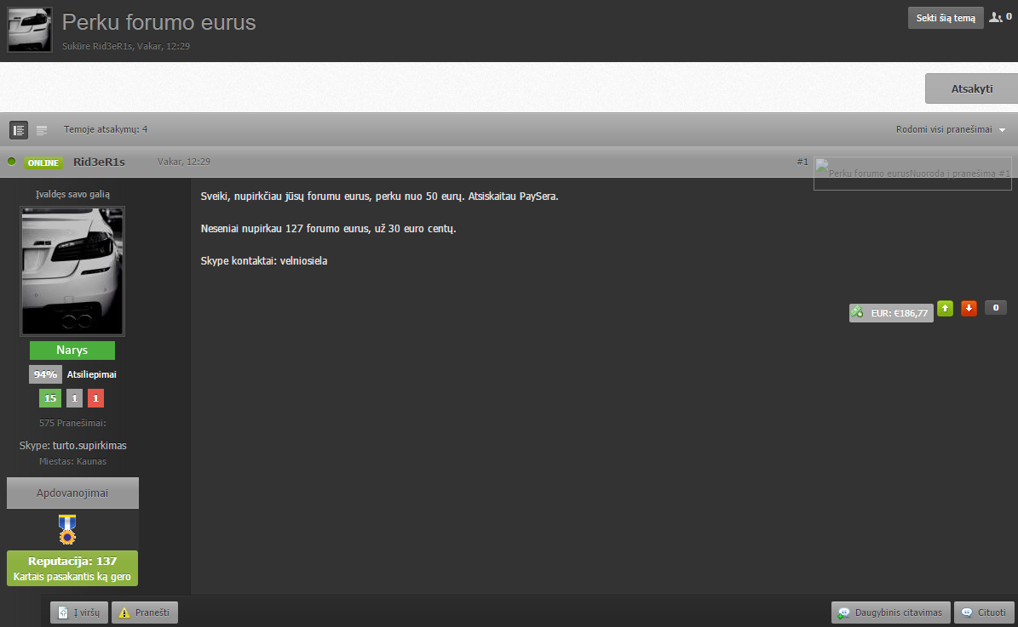This screenshot has height=627, width=1018.
Task: Click the red downvote arrow on post
Action: [x=969, y=309]
